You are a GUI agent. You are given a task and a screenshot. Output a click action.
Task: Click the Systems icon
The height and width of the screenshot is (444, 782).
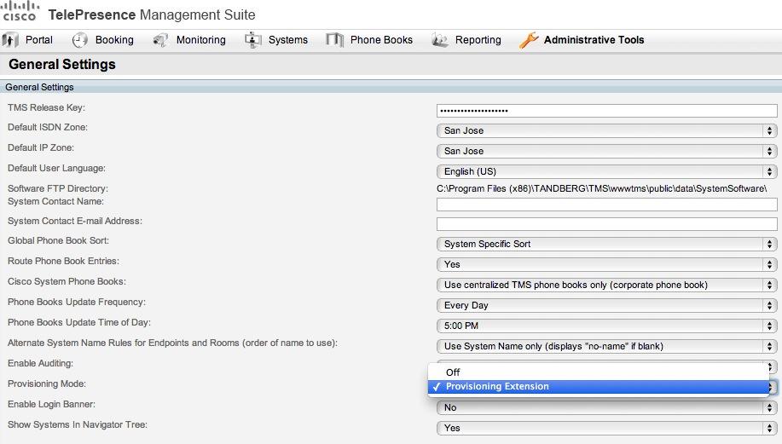point(253,40)
